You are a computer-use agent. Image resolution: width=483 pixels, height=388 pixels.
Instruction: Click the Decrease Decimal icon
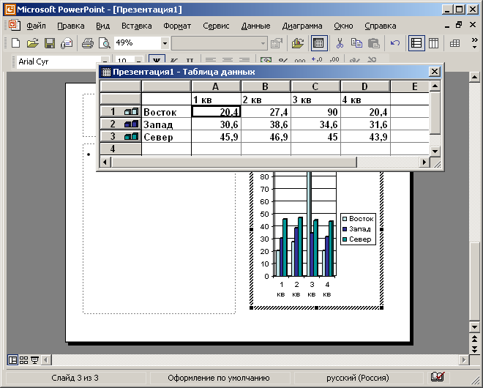coord(334,60)
